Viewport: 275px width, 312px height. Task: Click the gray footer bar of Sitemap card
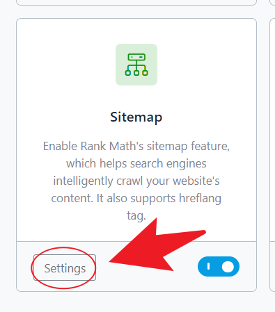(136, 266)
